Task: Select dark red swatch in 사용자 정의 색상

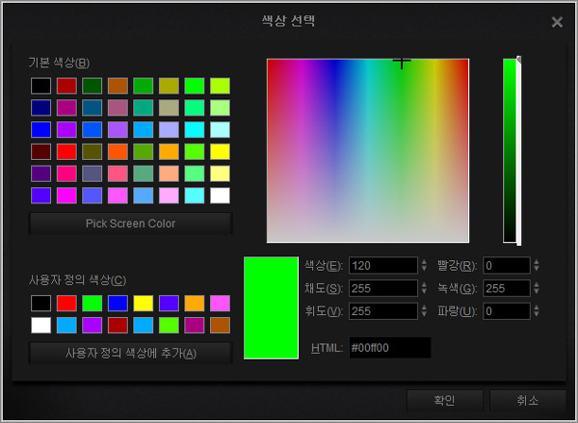Action: [118, 326]
